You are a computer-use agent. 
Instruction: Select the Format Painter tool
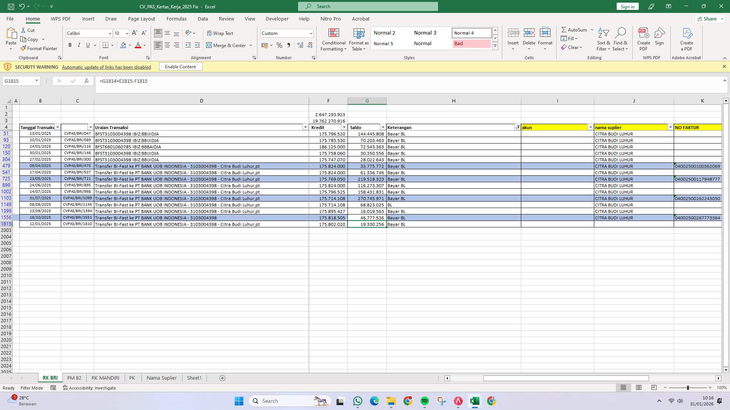(39, 48)
